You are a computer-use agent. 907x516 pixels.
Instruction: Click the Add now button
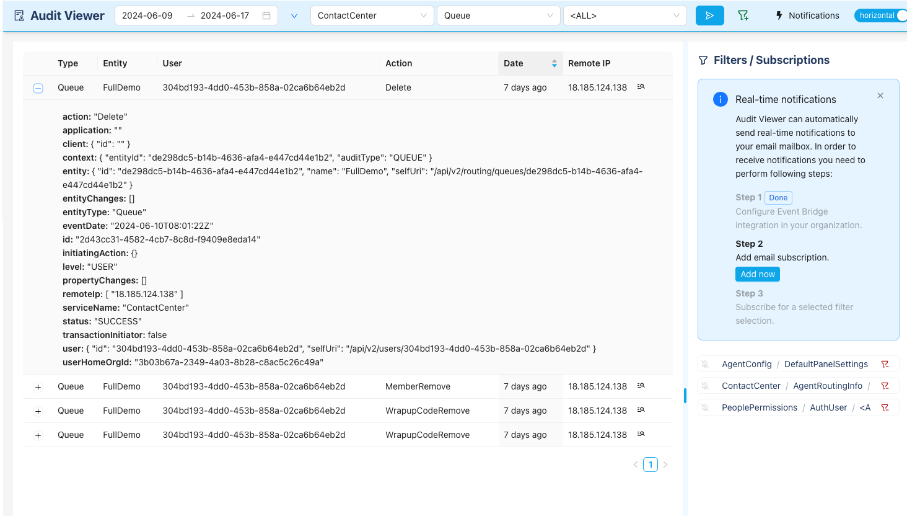coord(757,274)
